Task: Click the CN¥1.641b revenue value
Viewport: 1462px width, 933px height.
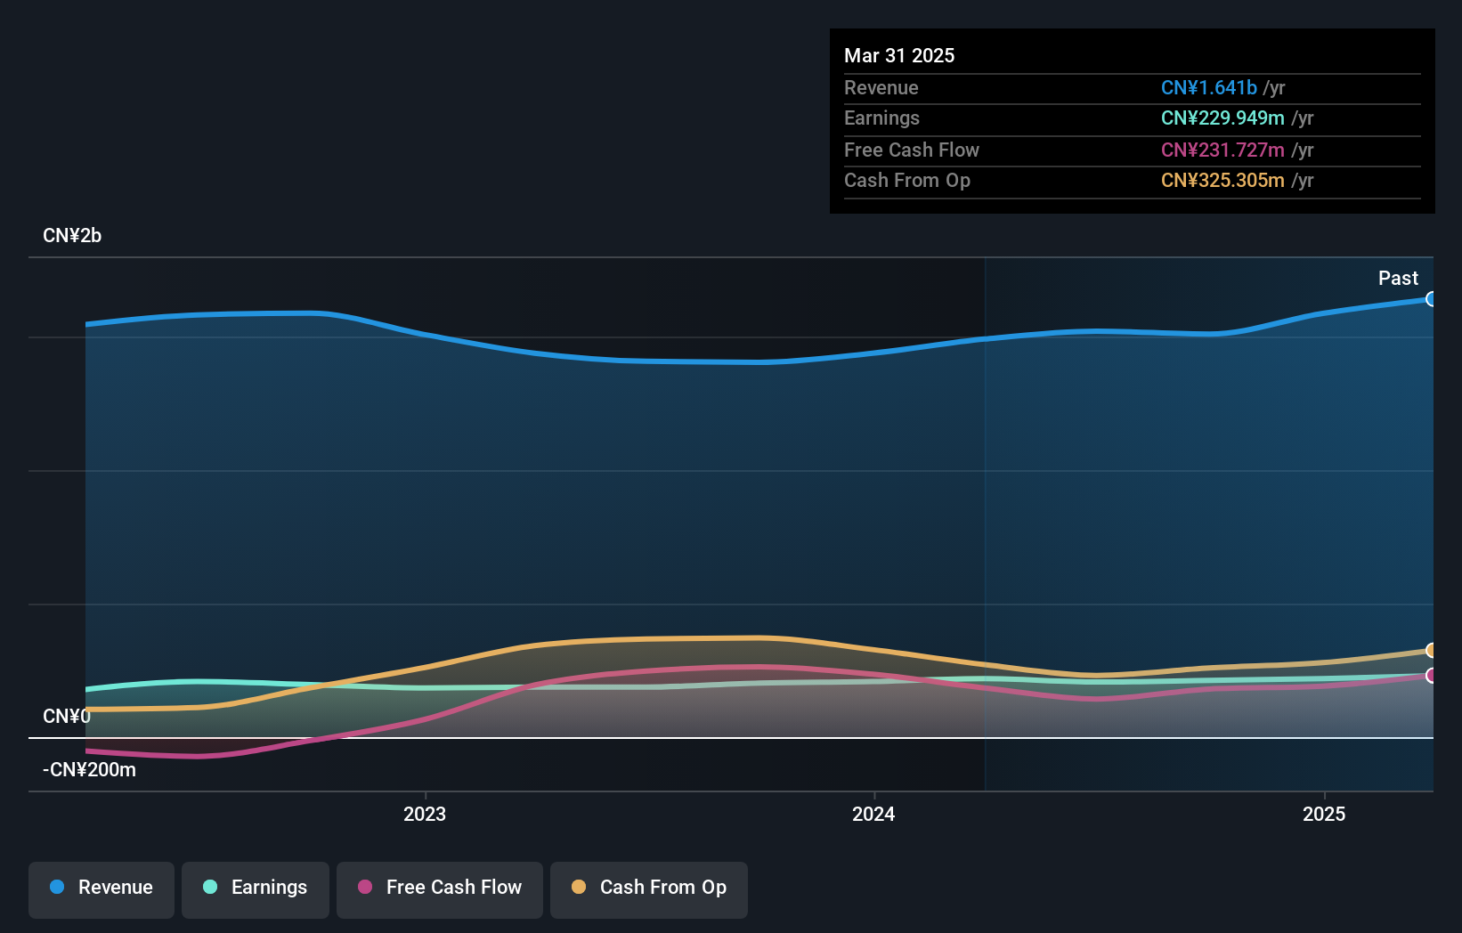Action: tap(1209, 87)
